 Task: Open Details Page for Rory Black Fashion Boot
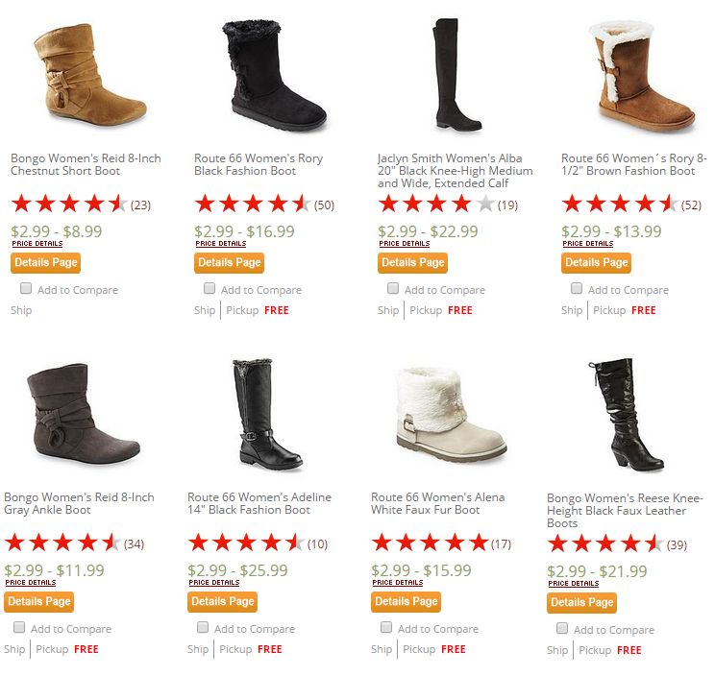point(229,263)
